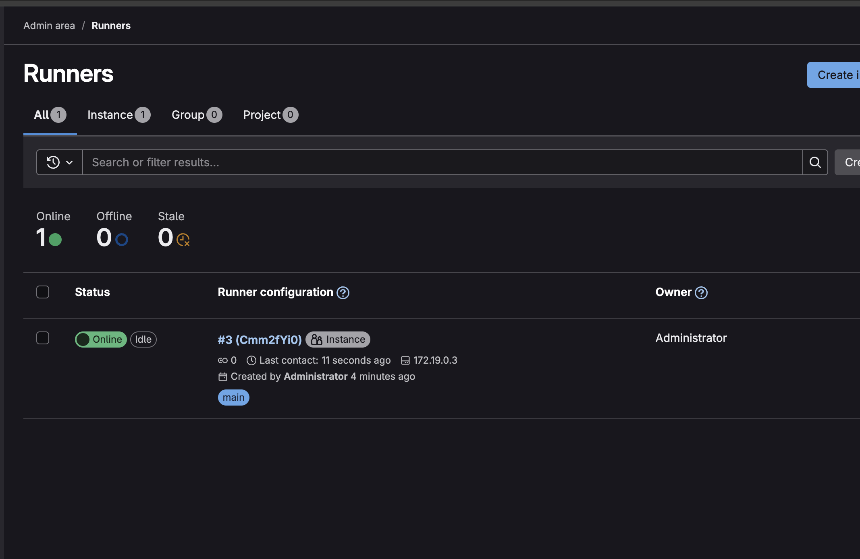The width and height of the screenshot is (860, 559).
Task: Click the Instance badge icon on runner #3
Action: point(317,339)
